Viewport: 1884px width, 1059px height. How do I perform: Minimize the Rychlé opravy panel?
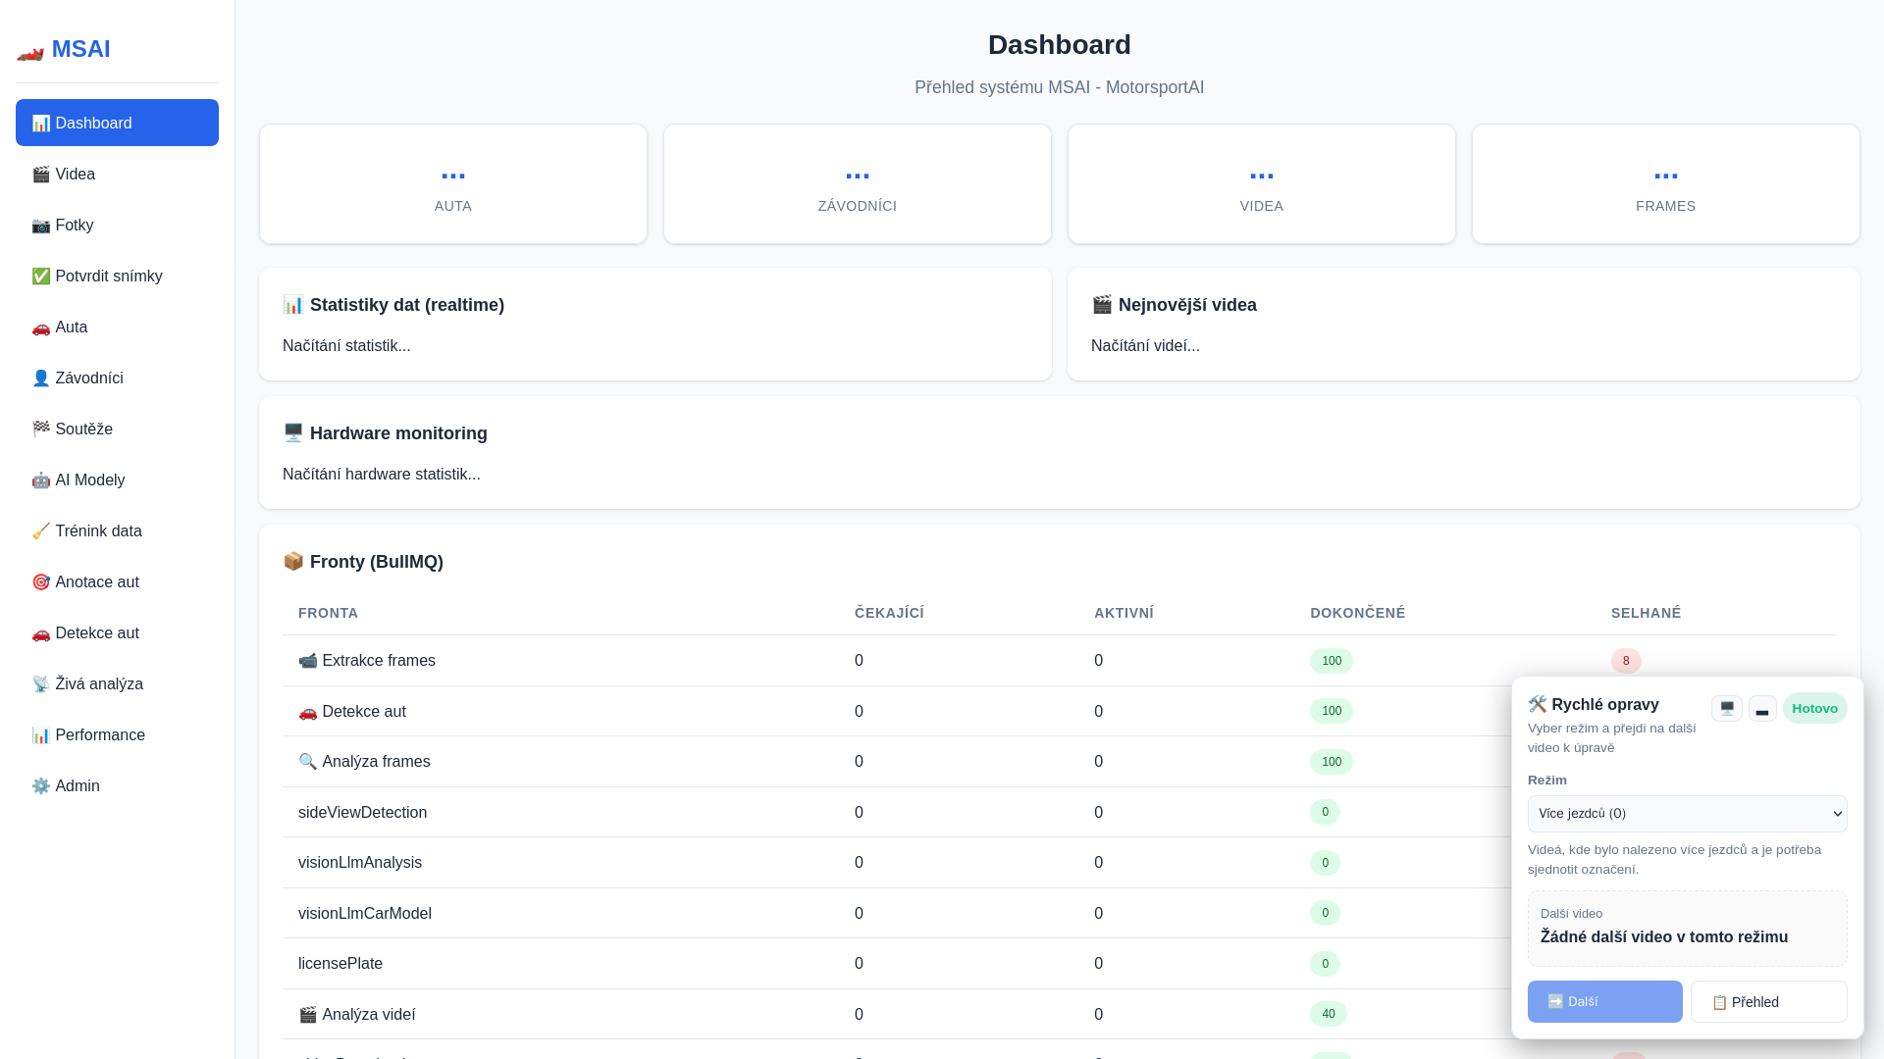1762,708
